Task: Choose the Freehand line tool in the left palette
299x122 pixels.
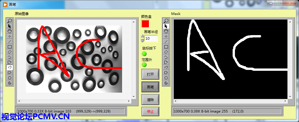Action: (x=10, y=67)
